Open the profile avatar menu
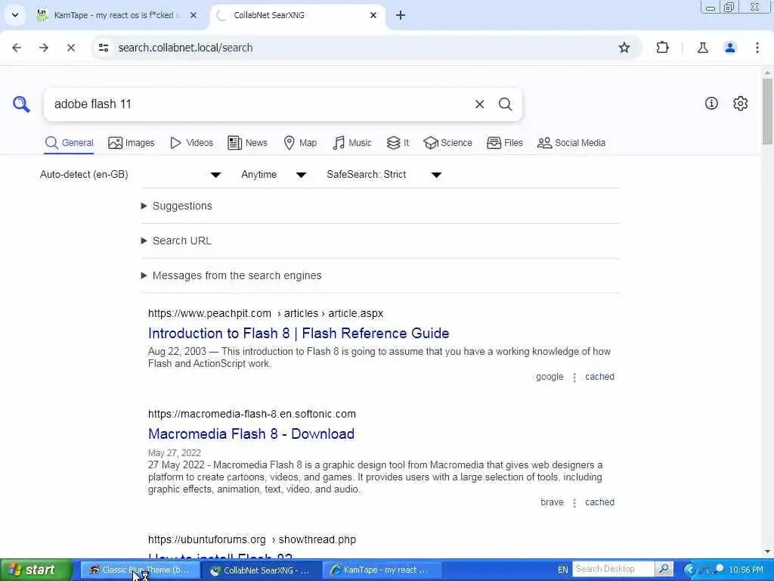Viewport: 774px width, 581px height. (x=729, y=48)
